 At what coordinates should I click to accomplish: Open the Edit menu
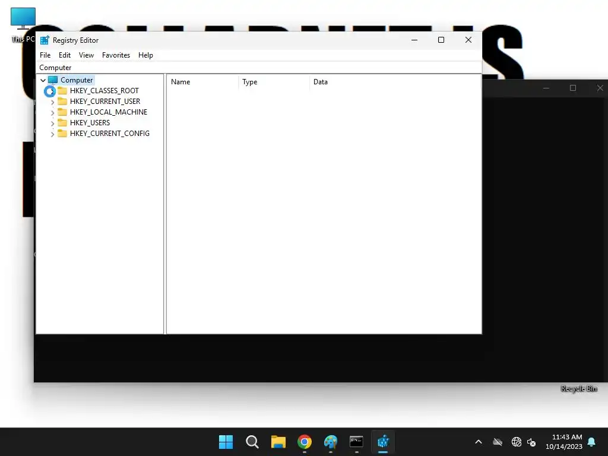click(64, 55)
